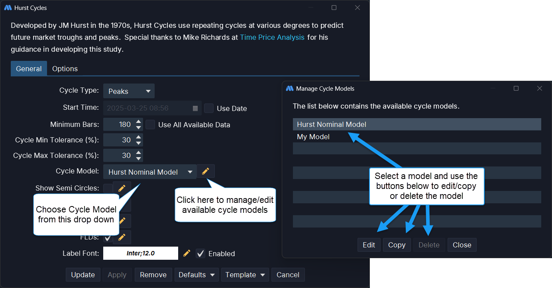The width and height of the screenshot is (552, 288).
Task: Check Use All Available Data
Action: pos(150,125)
